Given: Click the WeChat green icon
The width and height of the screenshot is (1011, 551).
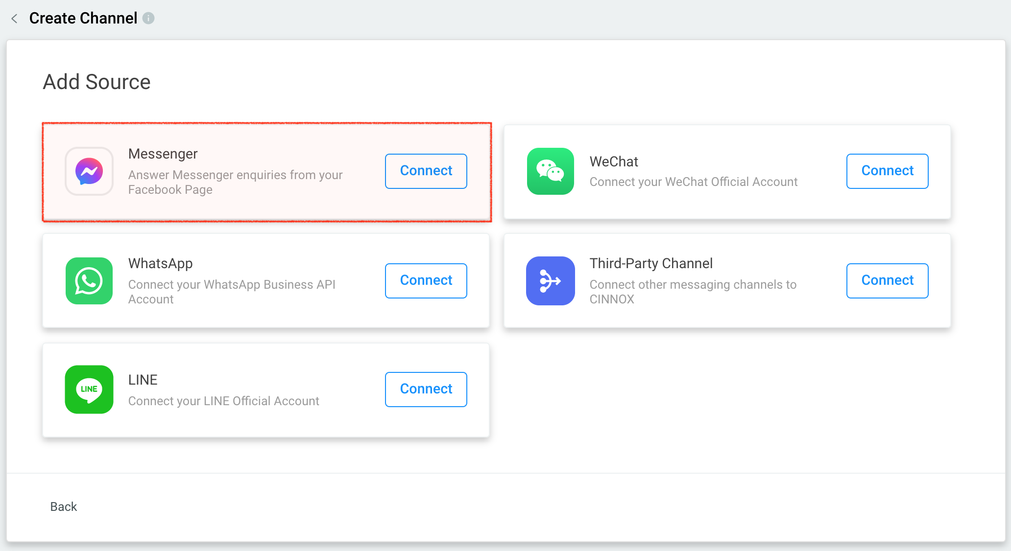Looking at the screenshot, I should pyautogui.click(x=550, y=171).
